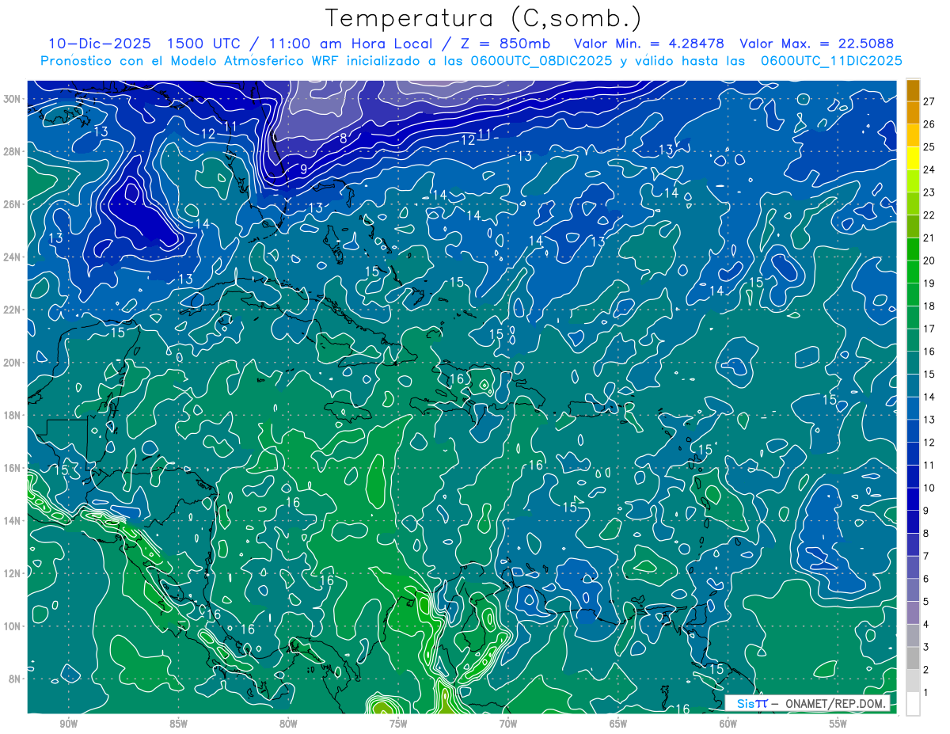Click the topmost swatch above 27 on color scale
The height and width of the screenshot is (734, 950).
(913, 90)
